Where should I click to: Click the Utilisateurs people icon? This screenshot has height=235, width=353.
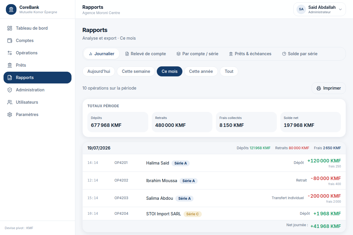coord(10,102)
